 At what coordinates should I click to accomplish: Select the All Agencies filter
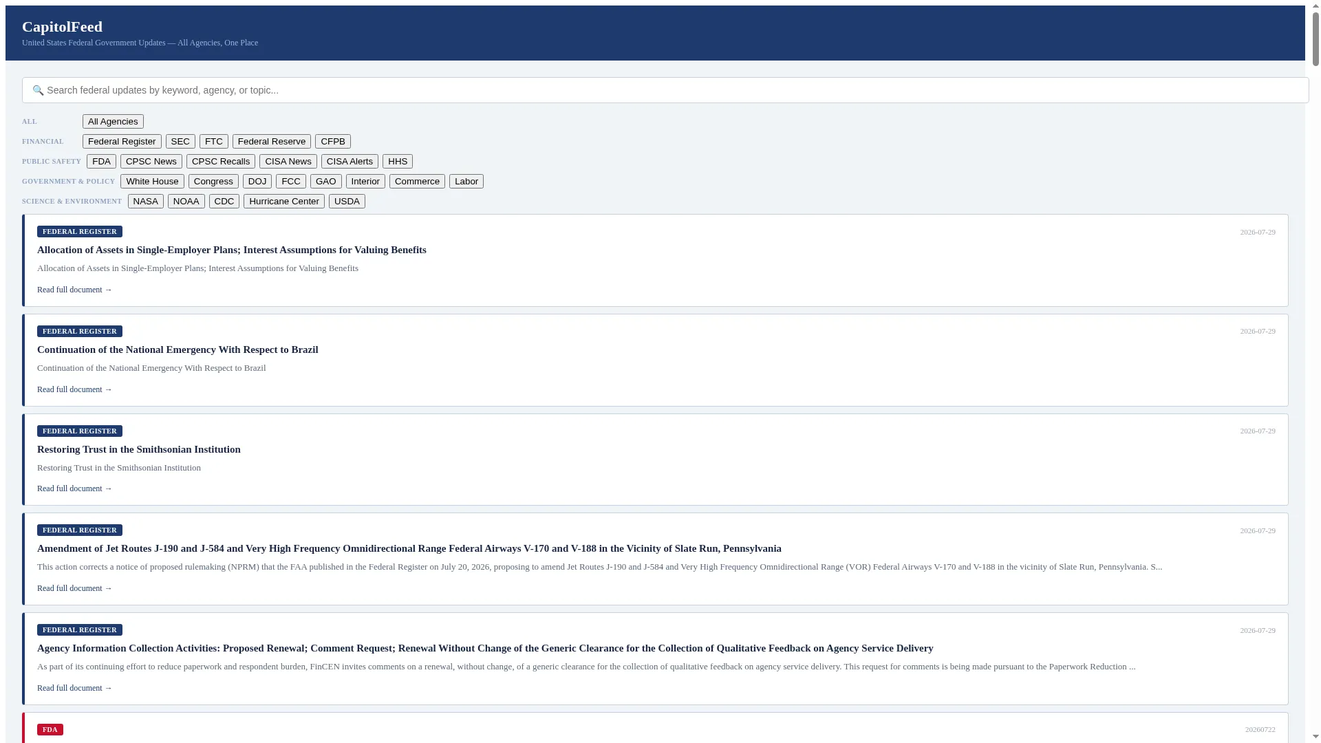[113, 122]
